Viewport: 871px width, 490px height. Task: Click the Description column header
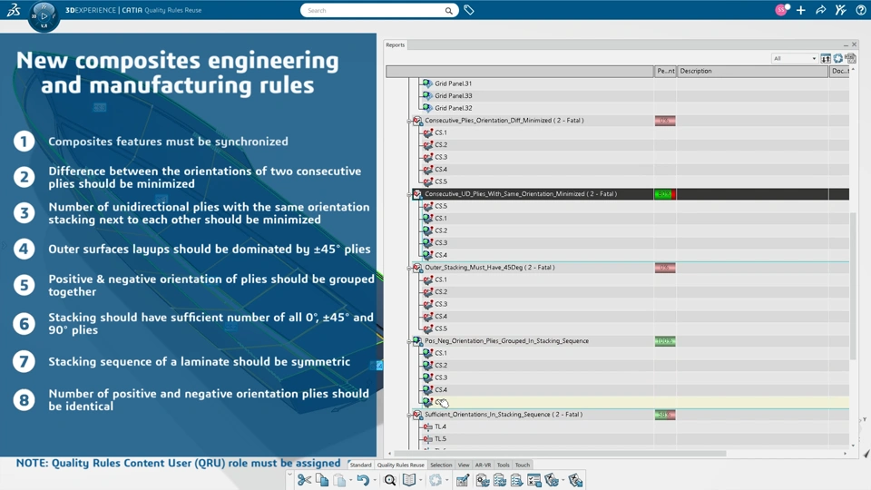[753, 71]
